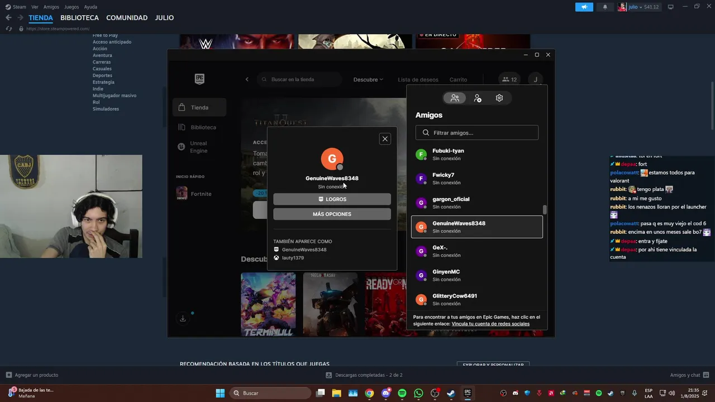Open Amigos y chat in Steam
The image size is (715, 402).
689,375
